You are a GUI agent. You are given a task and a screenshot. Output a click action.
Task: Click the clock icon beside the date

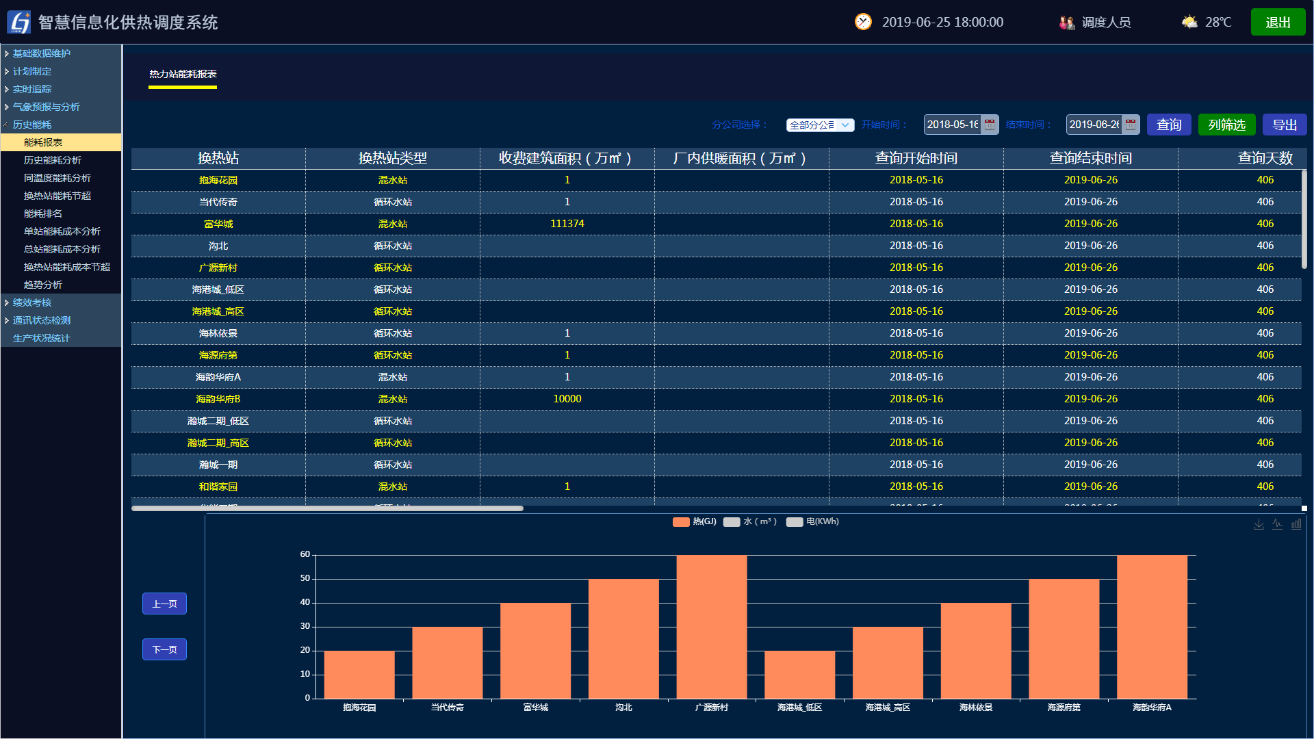863,22
